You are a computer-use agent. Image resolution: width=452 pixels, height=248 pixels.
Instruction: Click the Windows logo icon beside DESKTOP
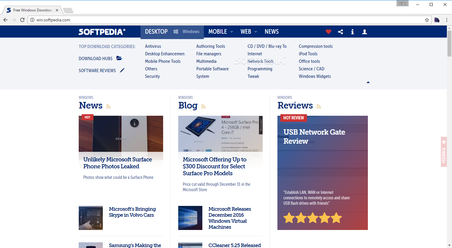(176, 32)
